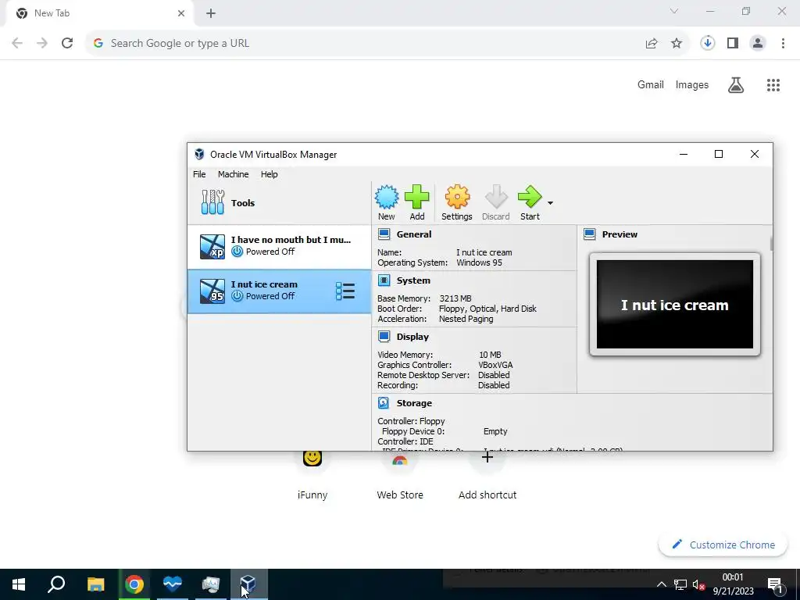
Task: Click the General section icon
Action: tap(384, 234)
